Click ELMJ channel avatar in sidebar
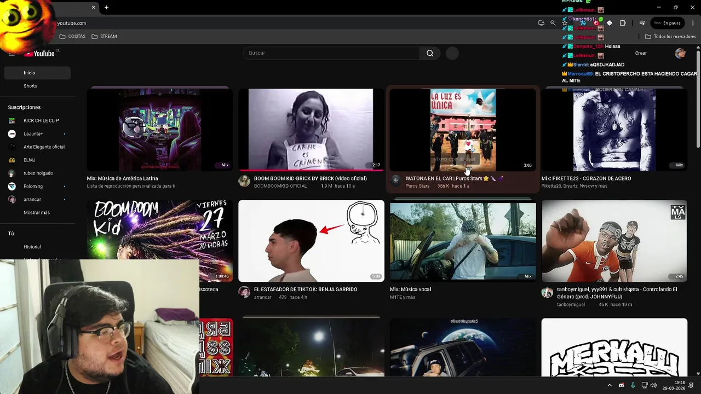The image size is (701, 394). pyautogui.click(x=12, y=160)
